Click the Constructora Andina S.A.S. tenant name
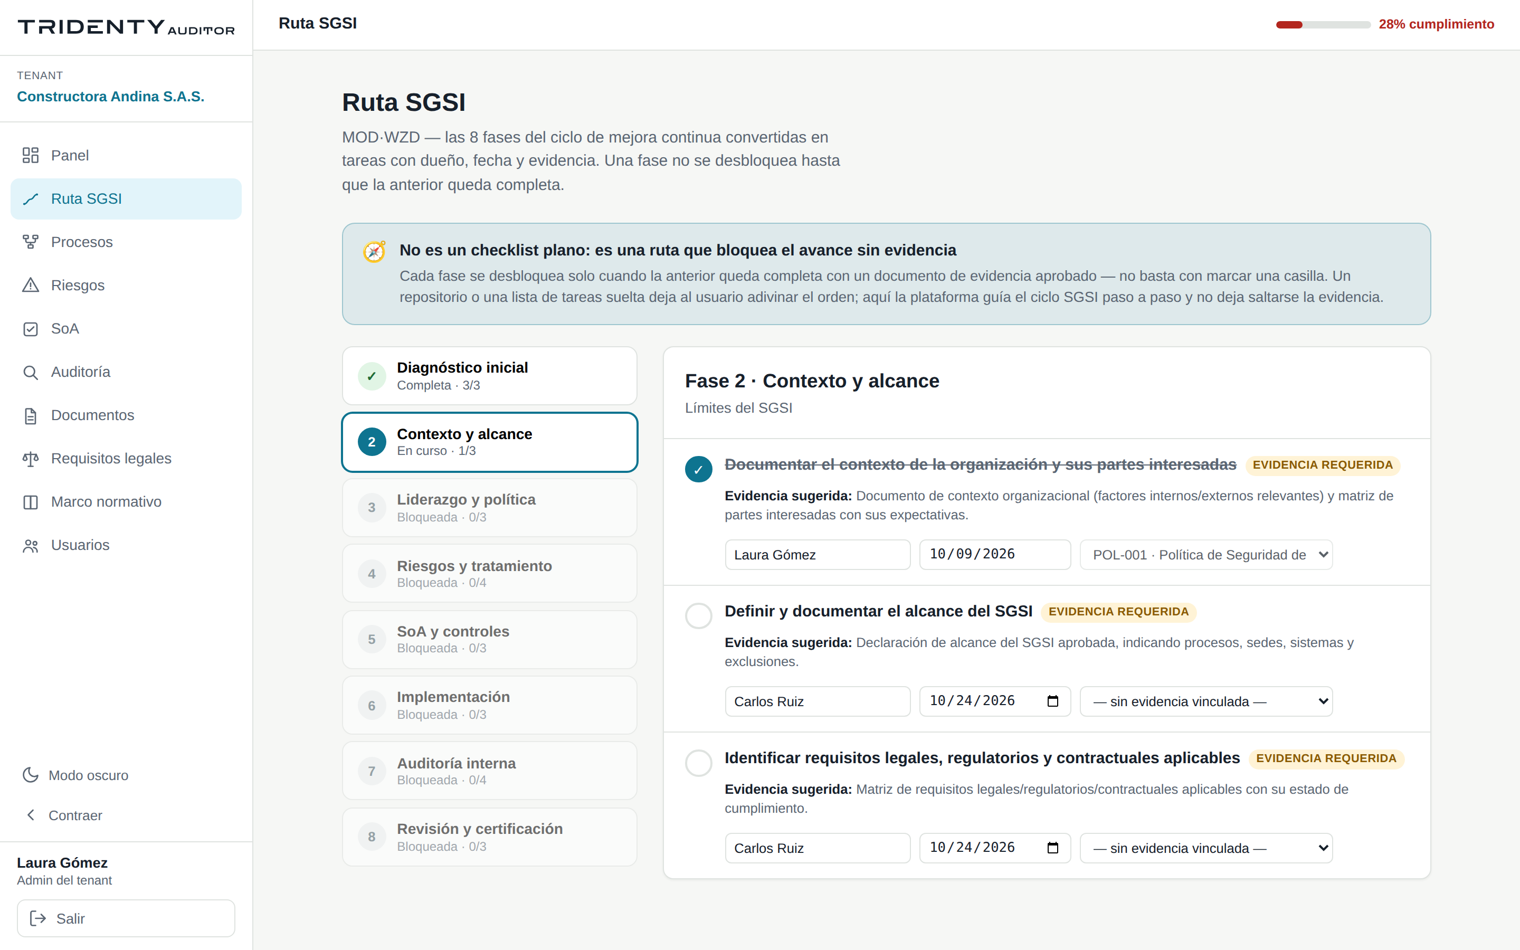Image resolution: width=1520 pixels, height=950 pixels. coord(110,96)
